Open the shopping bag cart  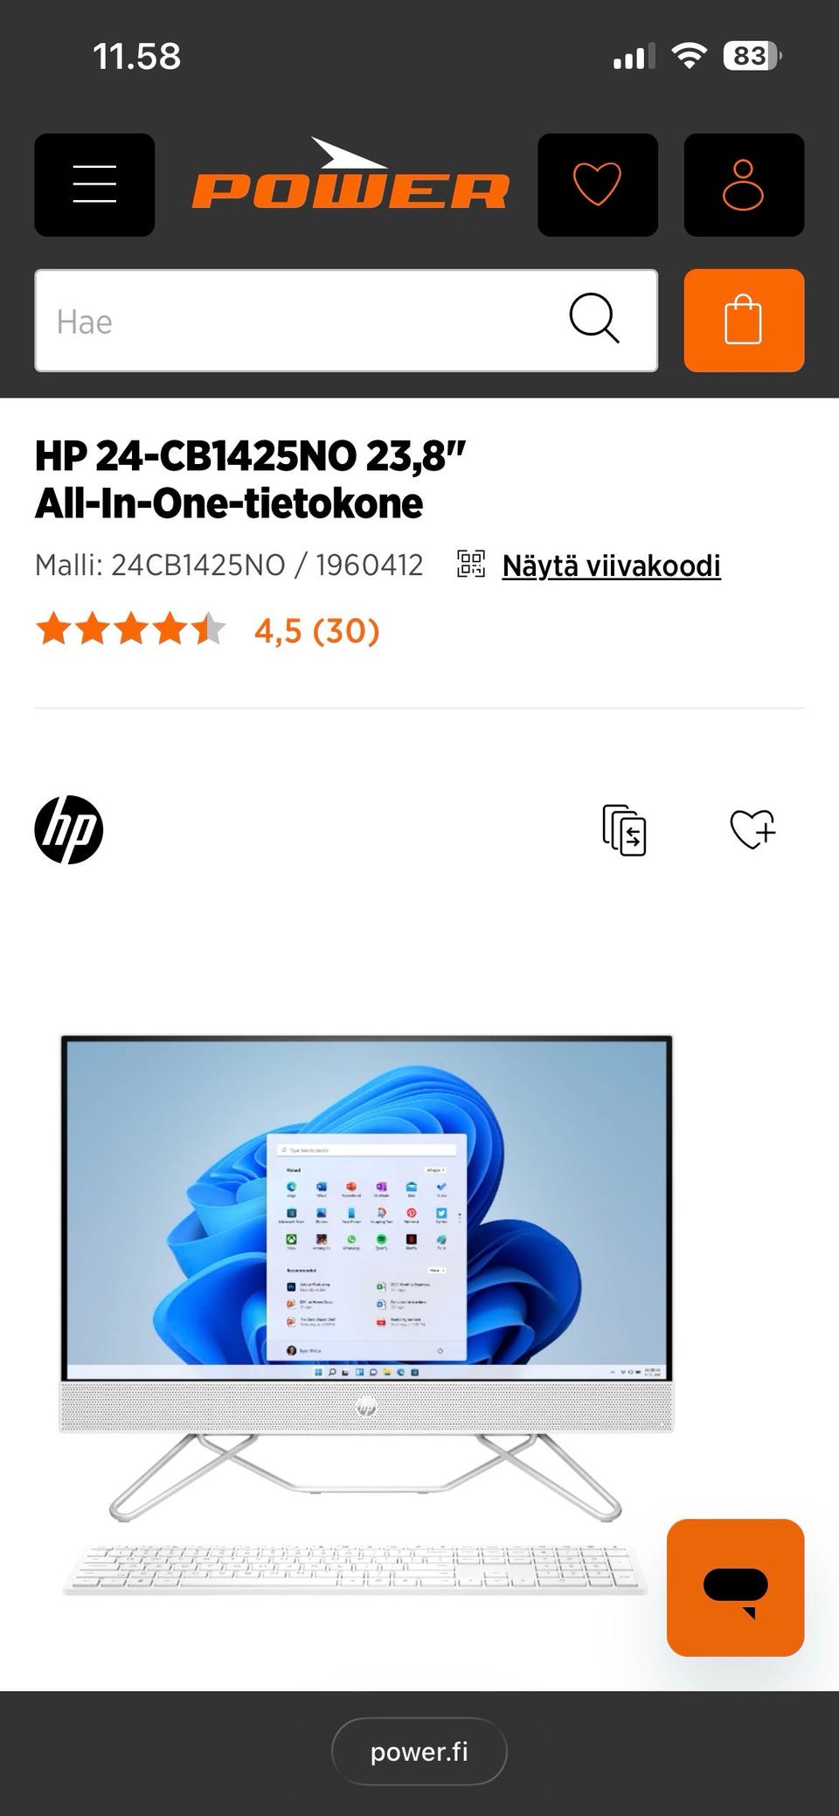click(x=744, y=321)
